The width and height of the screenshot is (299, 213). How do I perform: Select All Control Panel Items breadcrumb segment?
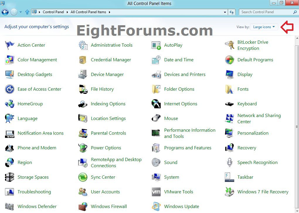click(88, 12)
